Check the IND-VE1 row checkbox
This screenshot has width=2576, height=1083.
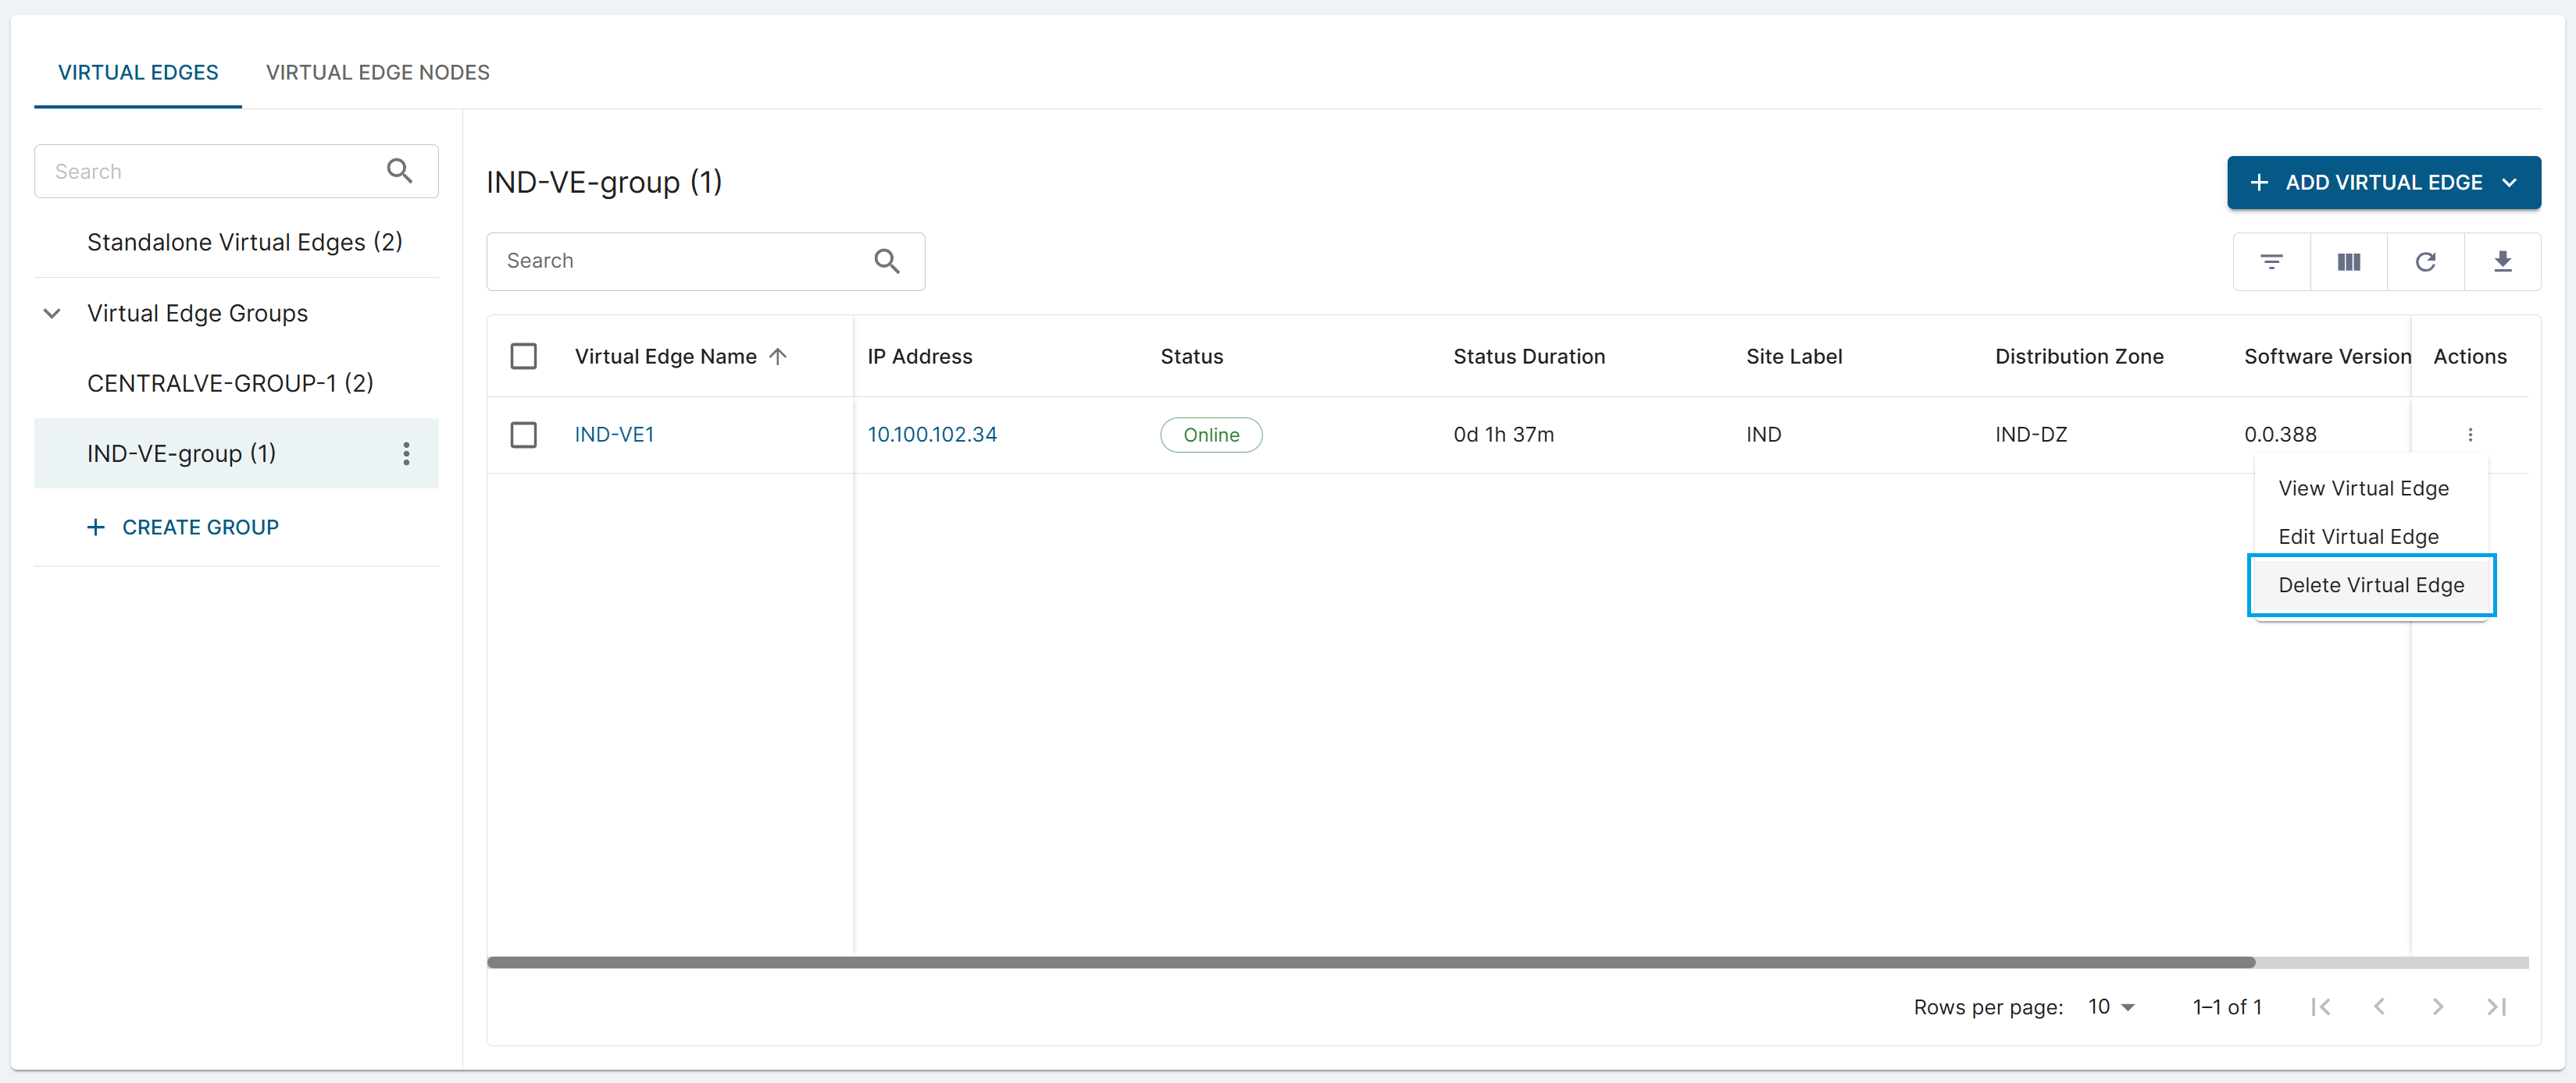pos(523,435)
